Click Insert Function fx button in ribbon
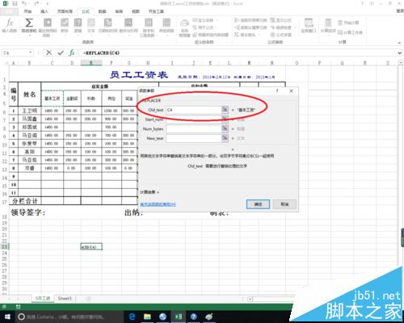This screenshot has width=404, height=323. pyautogui.click(x=10, y=26)
